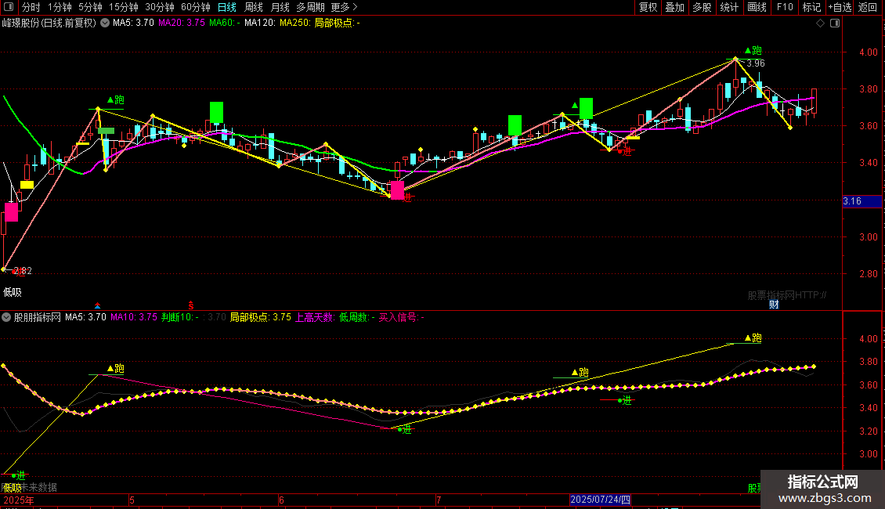The height and width of the screenshot is (509, 885).
Task: Click the MA20: 3.75 label
Action: [x=181, y=23]
